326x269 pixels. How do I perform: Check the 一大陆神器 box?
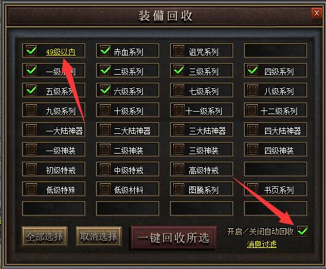(31, 129)
